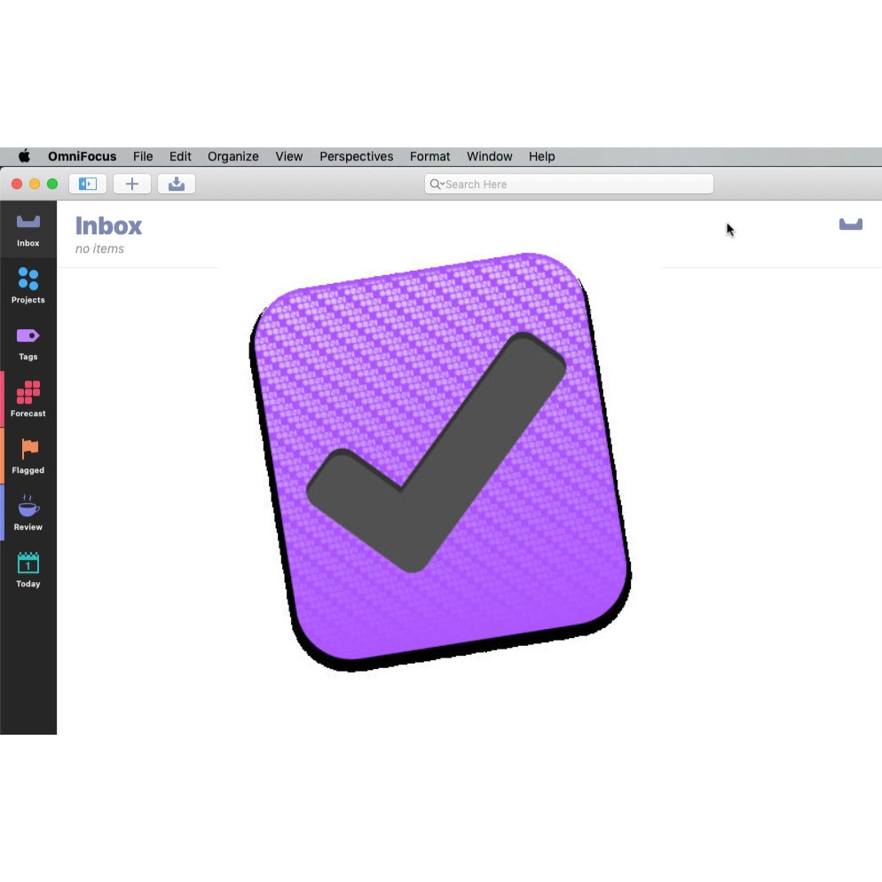
Task: Expand the search scope magnifier dropdown
Action: click(436, 185)
